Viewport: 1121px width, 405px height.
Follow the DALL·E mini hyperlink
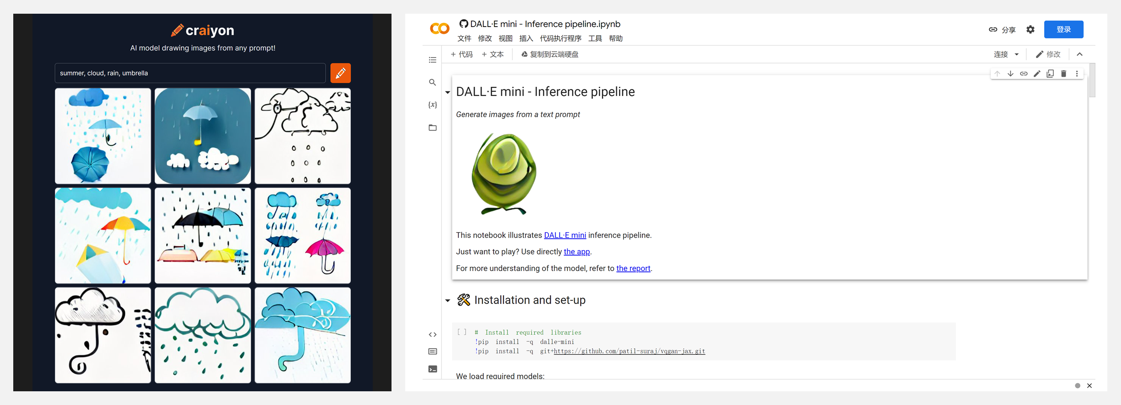tap(565, 235)
